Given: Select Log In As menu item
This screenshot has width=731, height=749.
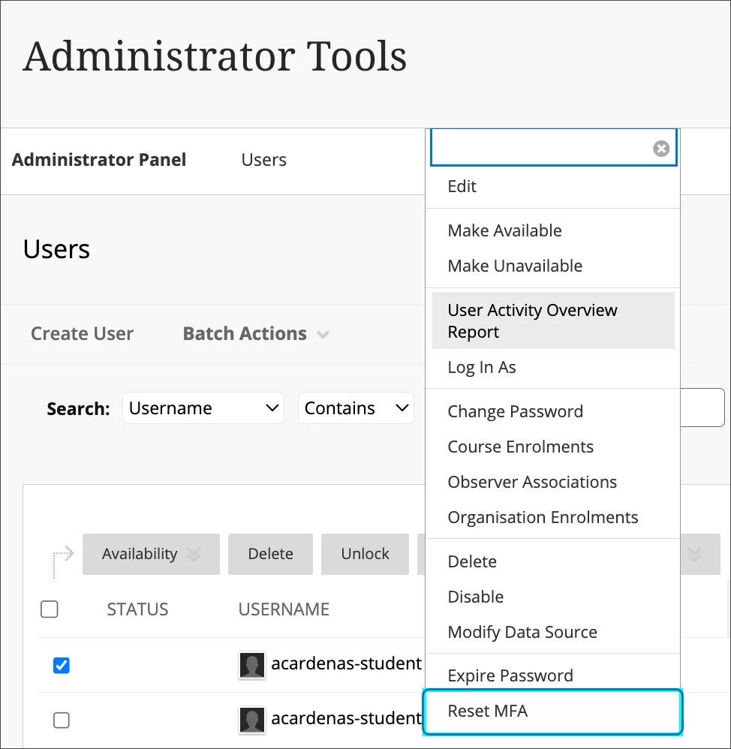Looking at the screenshot, I should tap(482, 367).
